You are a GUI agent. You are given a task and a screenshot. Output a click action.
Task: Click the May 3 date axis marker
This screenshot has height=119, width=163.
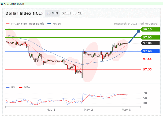126,110
